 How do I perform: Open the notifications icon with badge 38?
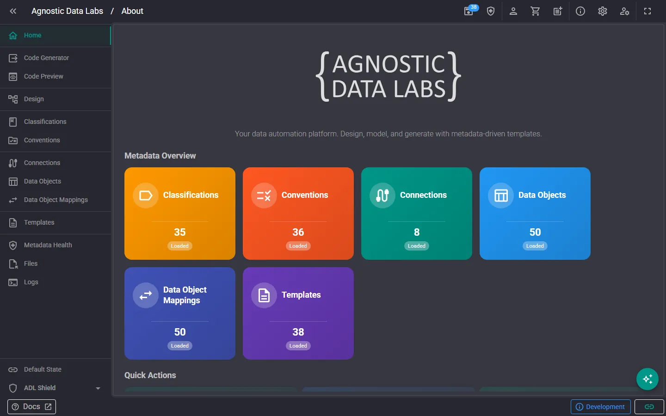(x=469, y=11)
